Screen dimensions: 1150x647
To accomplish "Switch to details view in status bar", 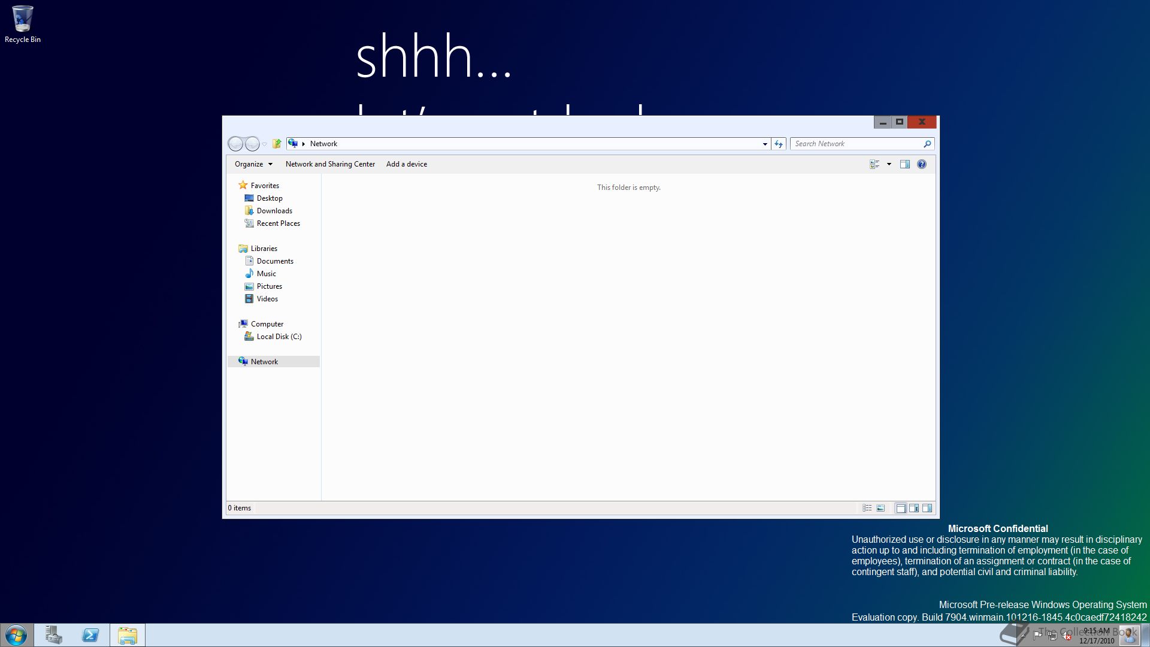I will [867, 508].
